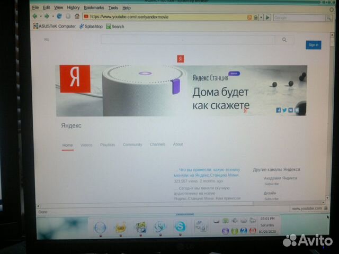Click the padlock icon in the status bar
339x254 pixels.
click(x=326, y=208)
